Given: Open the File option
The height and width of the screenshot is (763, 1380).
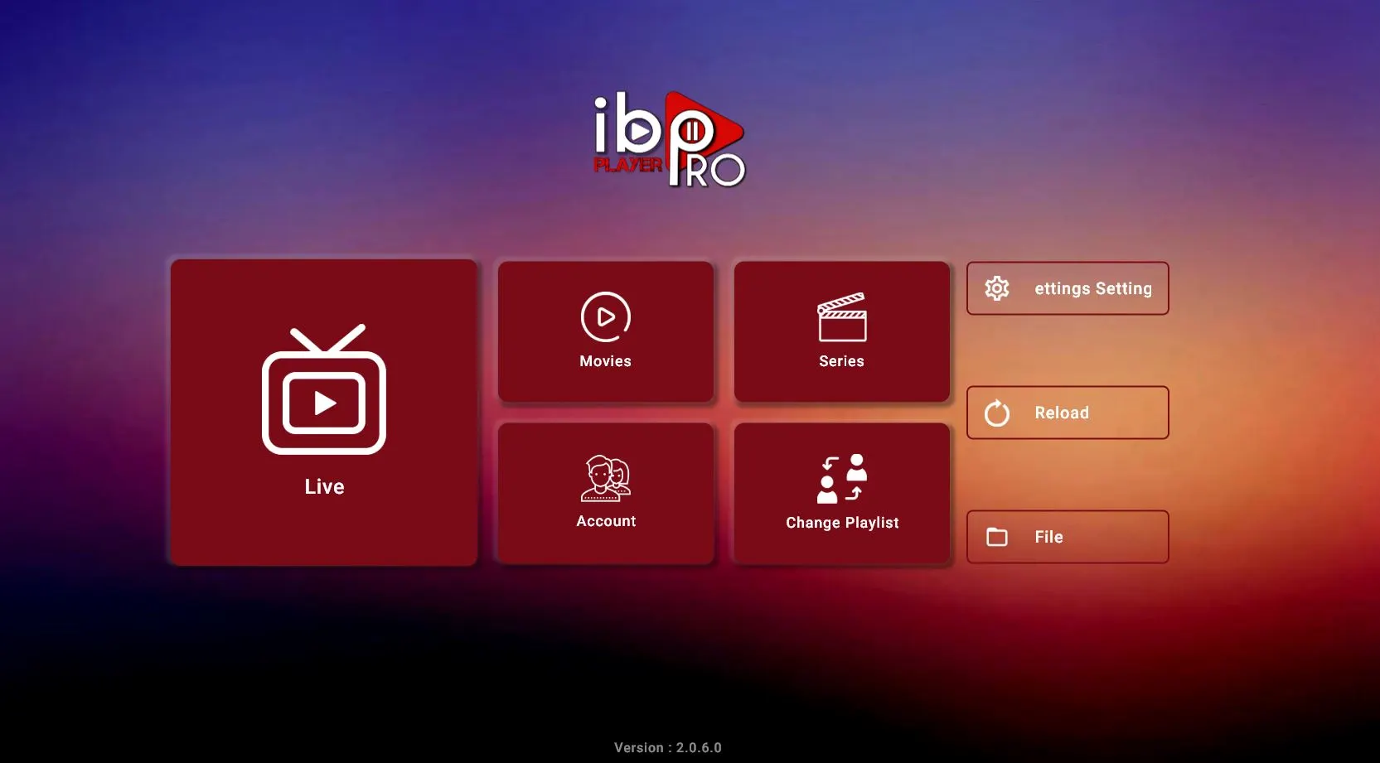Looking at the screenshot, I should tap(1068, 536).
